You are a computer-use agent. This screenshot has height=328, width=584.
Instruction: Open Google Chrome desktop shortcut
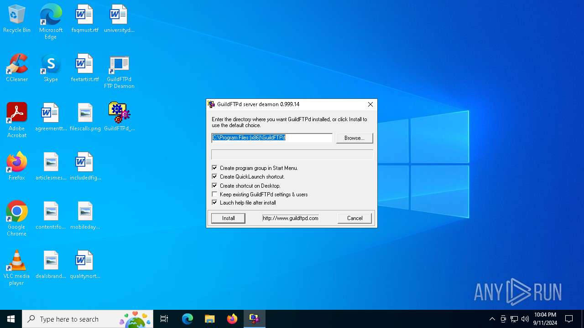pyautogui.click(x=17, y=219)
